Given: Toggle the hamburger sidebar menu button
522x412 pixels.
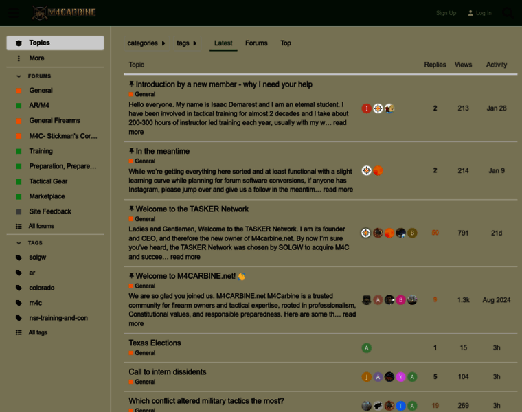Looking at the screenshot, I should (14, 12).
